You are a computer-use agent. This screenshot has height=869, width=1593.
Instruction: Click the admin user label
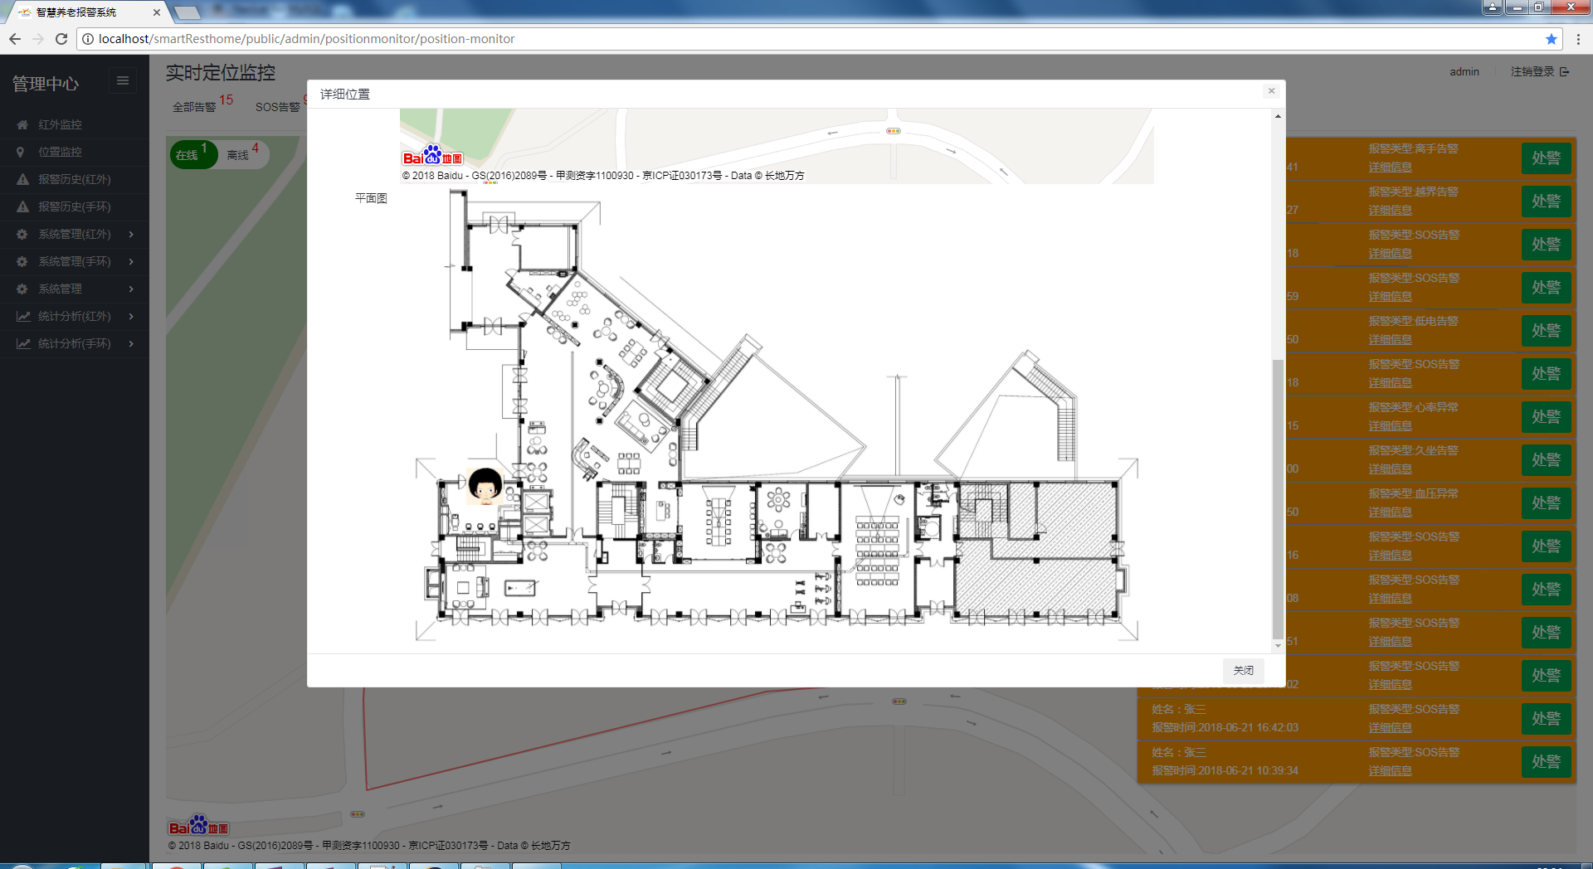(1464, 71)
